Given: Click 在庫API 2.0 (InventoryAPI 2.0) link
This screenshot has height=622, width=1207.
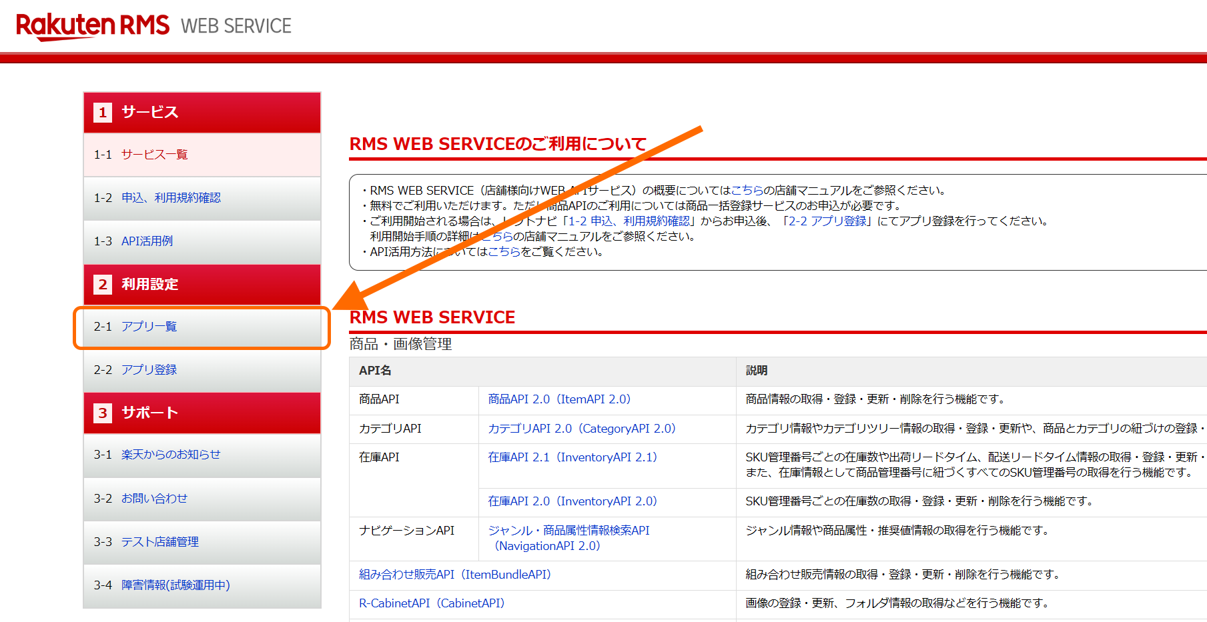Looking at the screenshot, I should [x=572, y=501].
